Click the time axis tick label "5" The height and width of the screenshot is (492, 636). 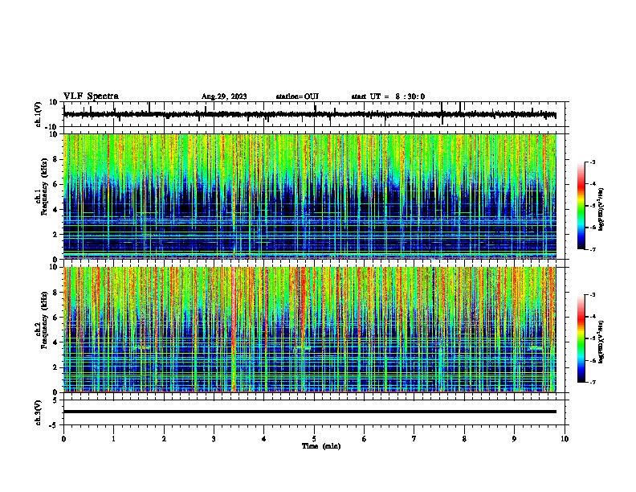pos(314,439)
